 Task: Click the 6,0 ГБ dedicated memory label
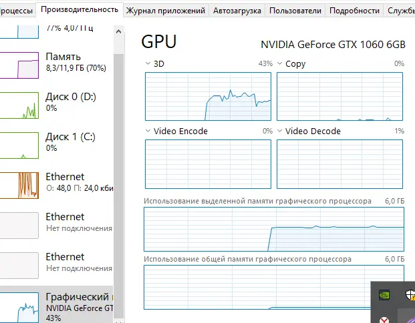pyautogui.click(x=395, y=201)
